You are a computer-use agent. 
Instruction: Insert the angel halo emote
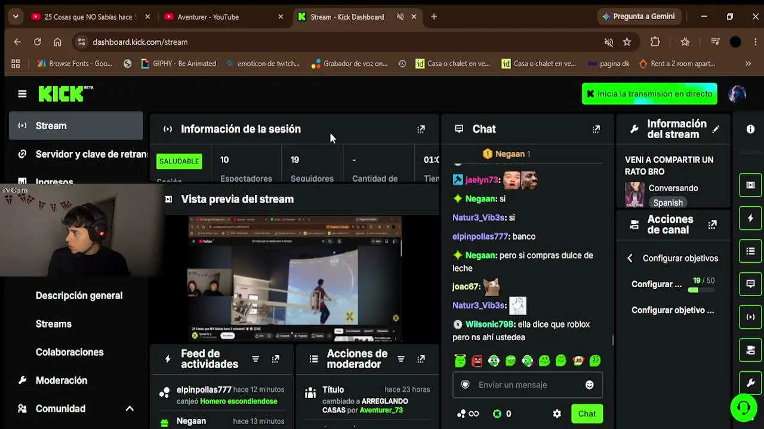[460, 360]
